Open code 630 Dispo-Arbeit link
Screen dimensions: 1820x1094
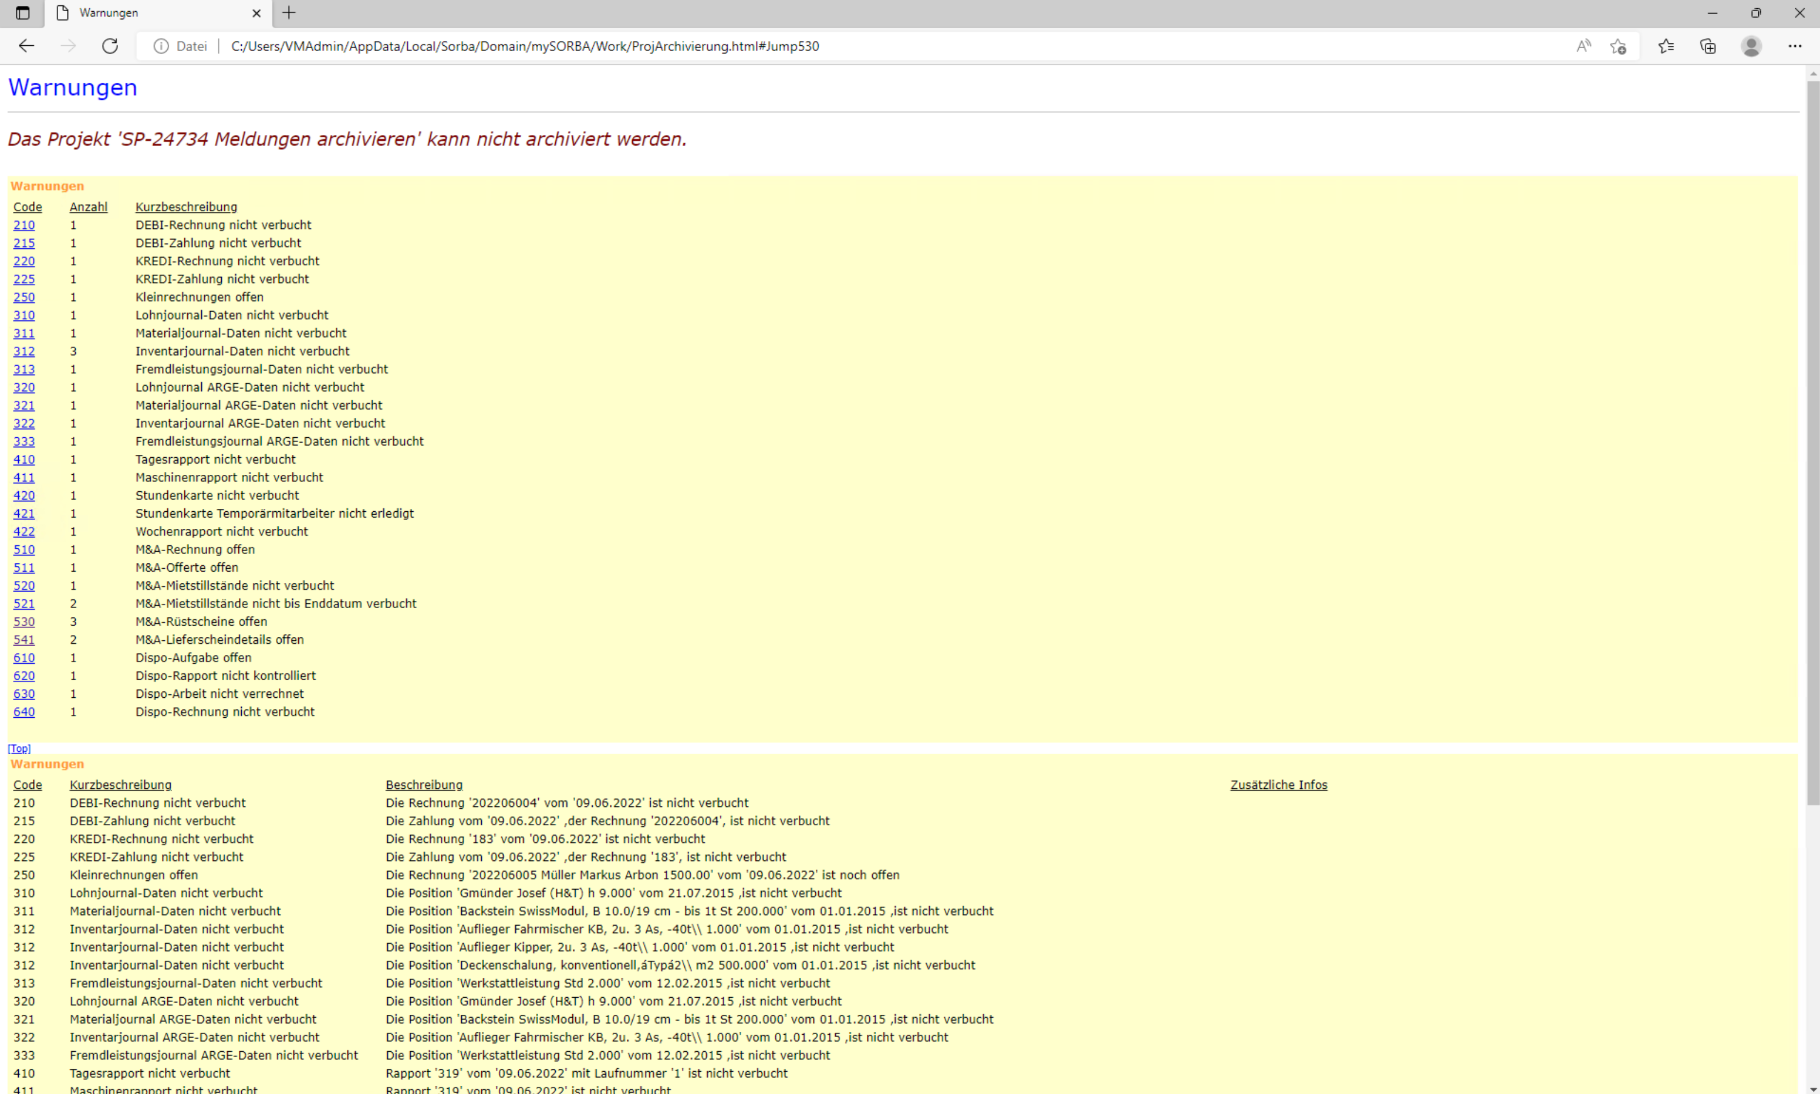pos(23,694)
